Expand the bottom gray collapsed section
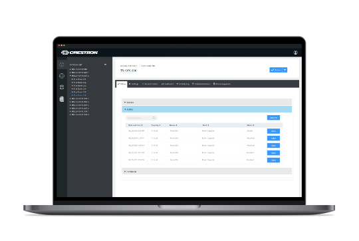The image size is (359, 241). click(x=207, y=171)
